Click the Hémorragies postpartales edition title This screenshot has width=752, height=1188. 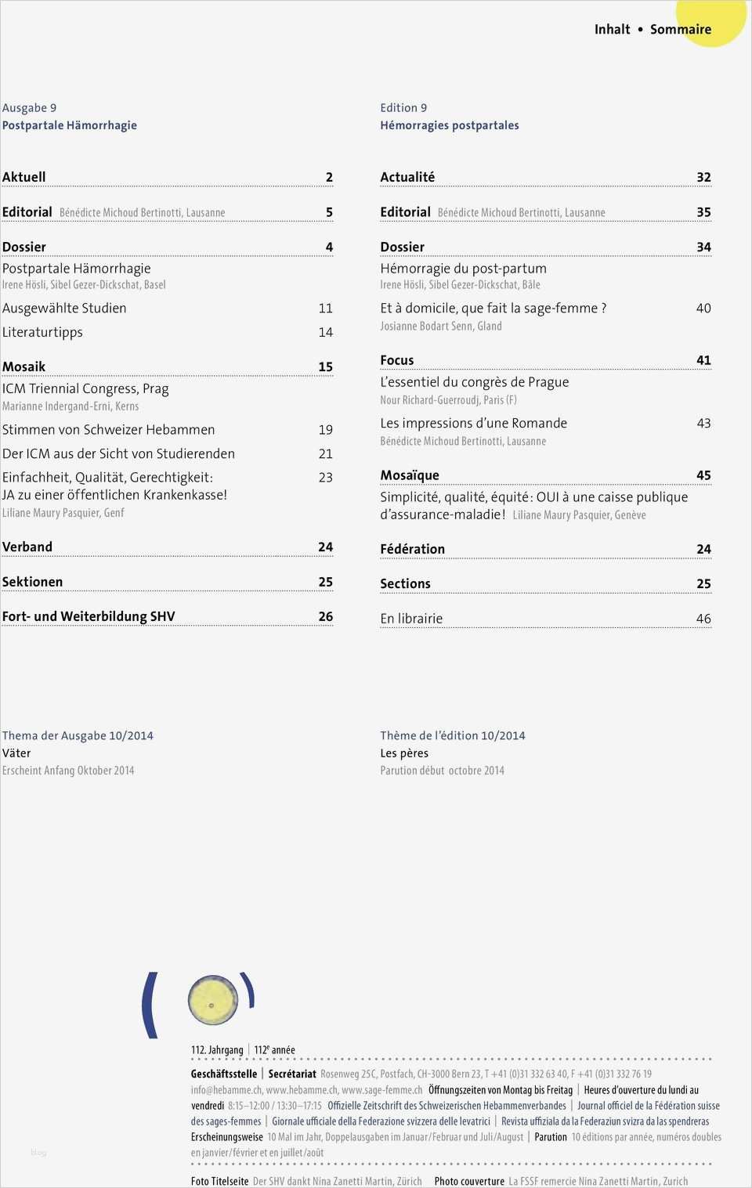pyautogui.click(x=450, y=125)
